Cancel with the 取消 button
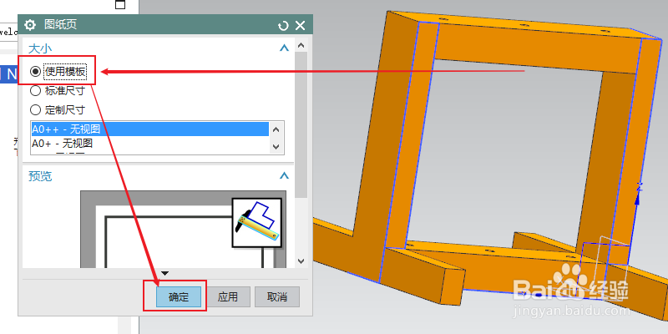Image resolution: width=668 pixels, height=334 pixels. (277, 297)
